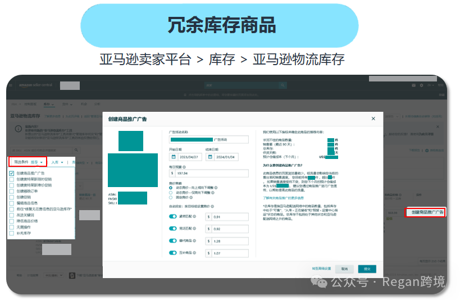The image size is (460, 300).
Task: Open the mail icon in Seller Central header
Action: (x=413, y=85)
